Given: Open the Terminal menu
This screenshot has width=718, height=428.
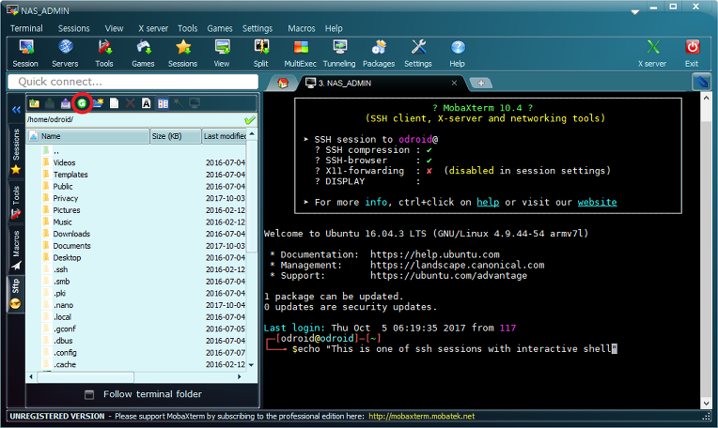Looking at the screenshot, I should pyautogui.click(x=26, y=28).
